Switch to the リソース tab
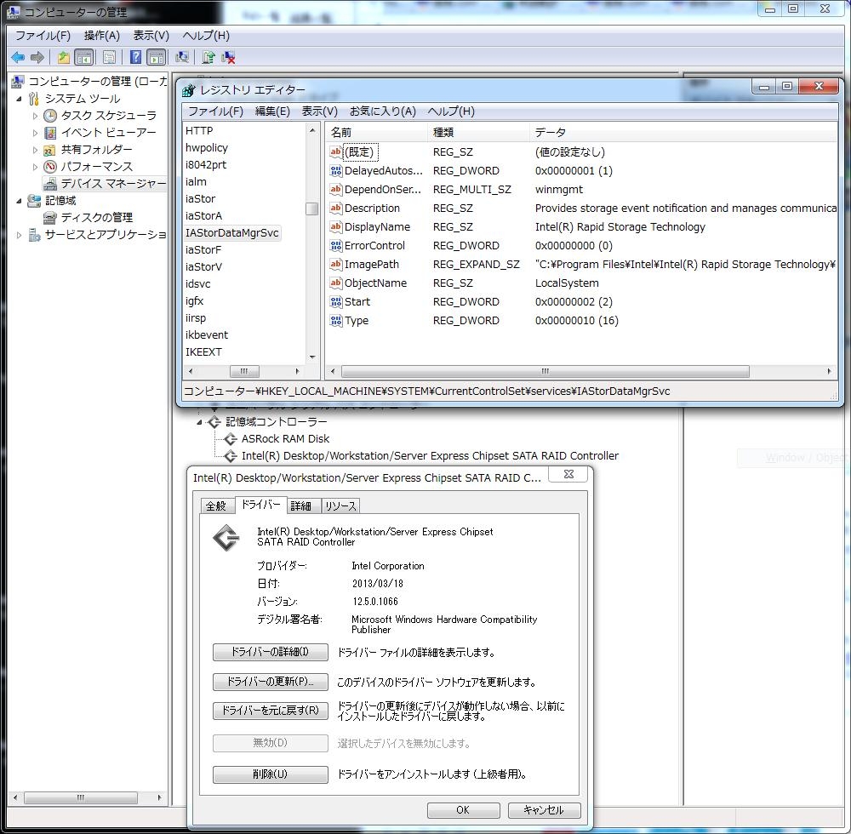This screenshot has height=834, width=851. (x=341, y=506)
